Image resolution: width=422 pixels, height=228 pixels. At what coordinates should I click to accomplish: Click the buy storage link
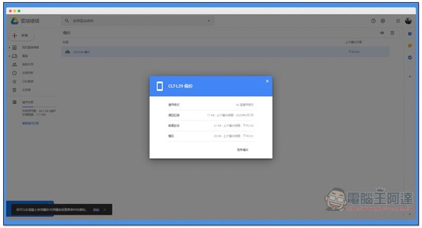(x=30, y=123)
